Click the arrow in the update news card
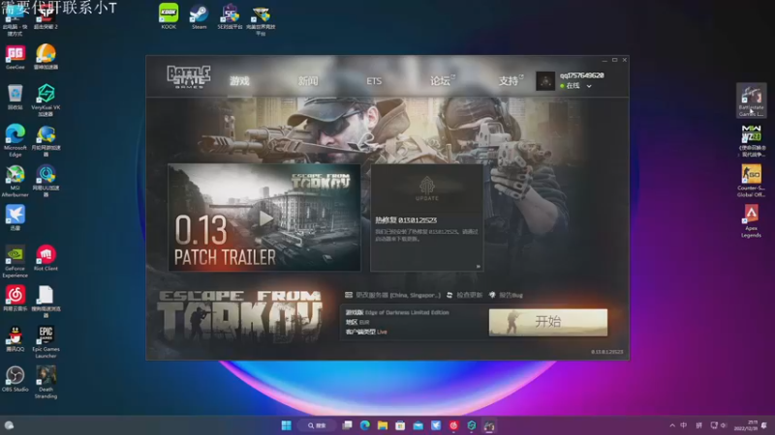This screenshot has width=775, height=435. [x=478, y=267]
